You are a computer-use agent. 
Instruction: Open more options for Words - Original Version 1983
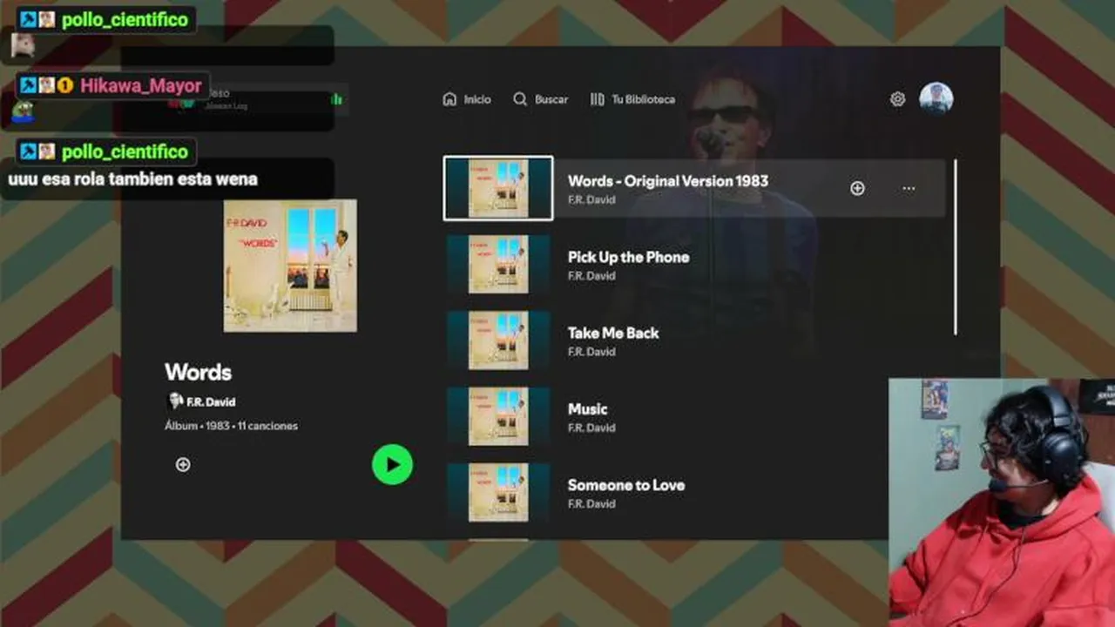909,188
